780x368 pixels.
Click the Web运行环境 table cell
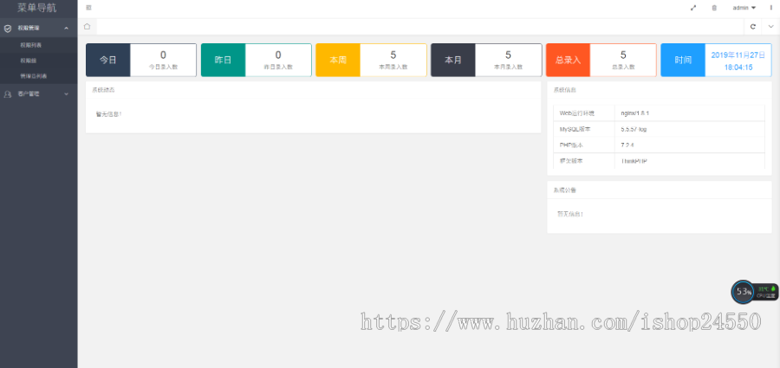point(584,113)
